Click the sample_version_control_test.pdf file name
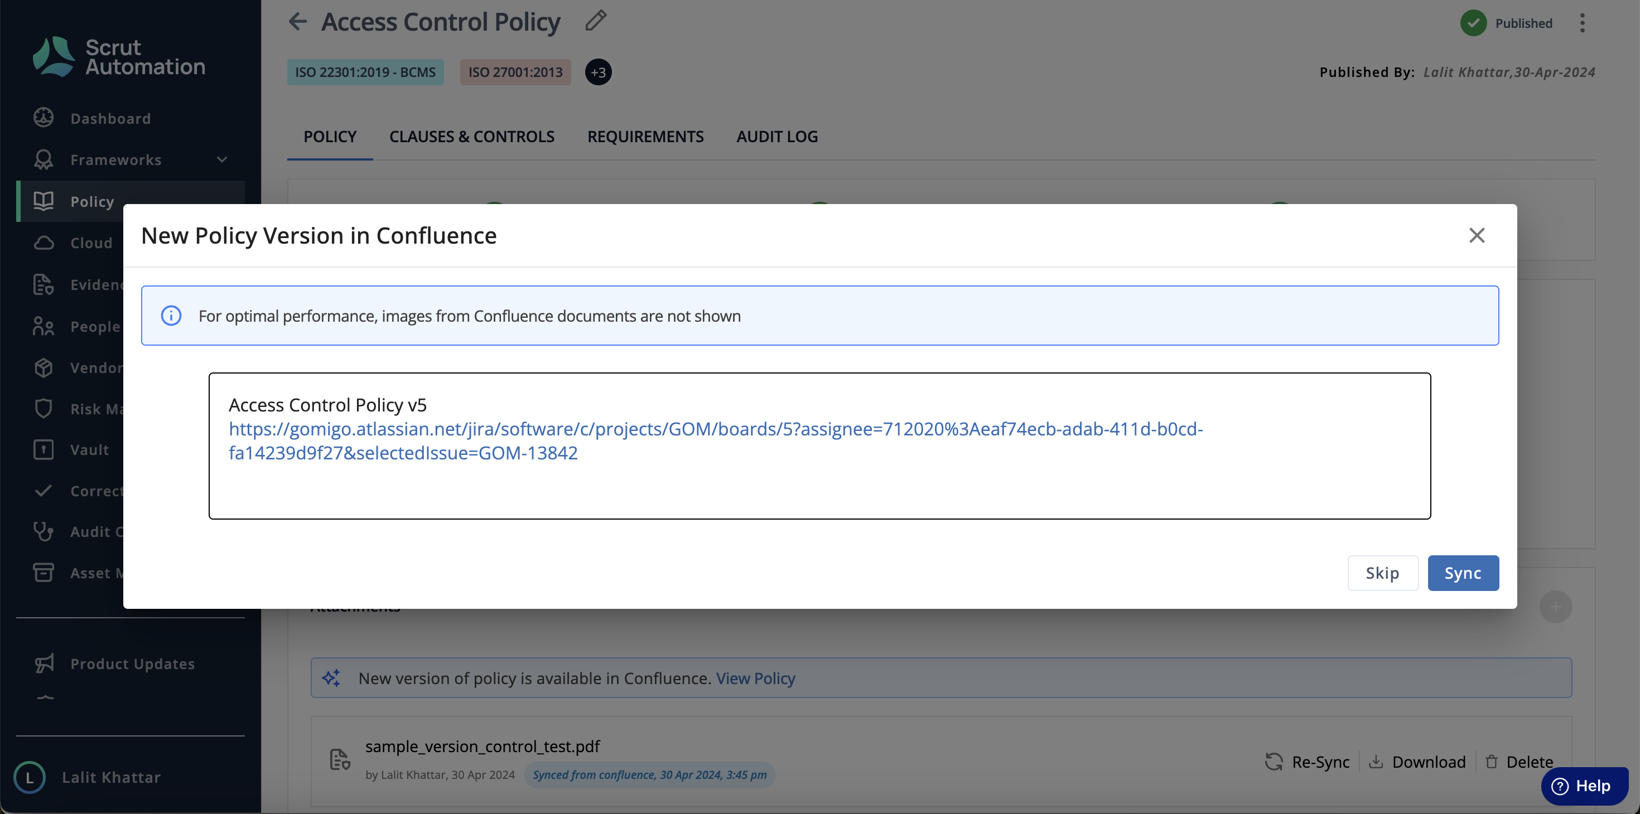This screenshot has height=814, width=1640. 483,746
